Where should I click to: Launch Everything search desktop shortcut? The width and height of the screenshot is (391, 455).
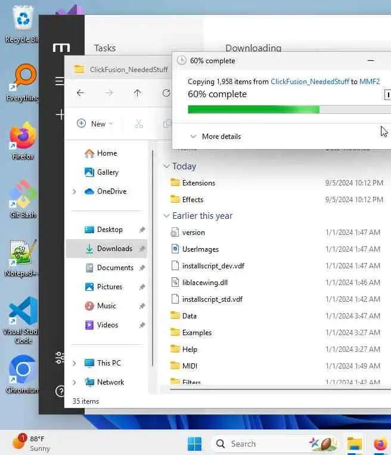coord(23,83)
